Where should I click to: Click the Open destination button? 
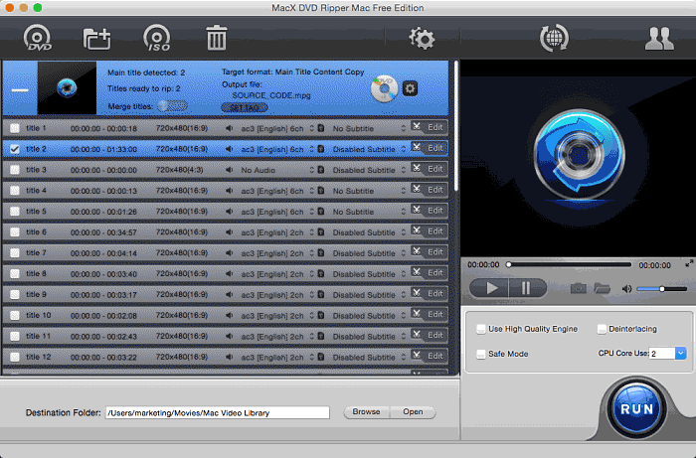click(x=413, y=412)
